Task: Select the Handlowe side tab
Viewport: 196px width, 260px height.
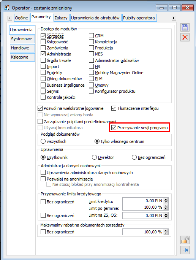Action: (22, 48)
